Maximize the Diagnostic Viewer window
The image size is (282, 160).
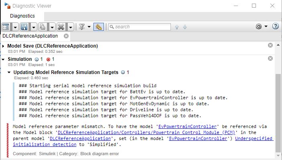coord(254,6)
